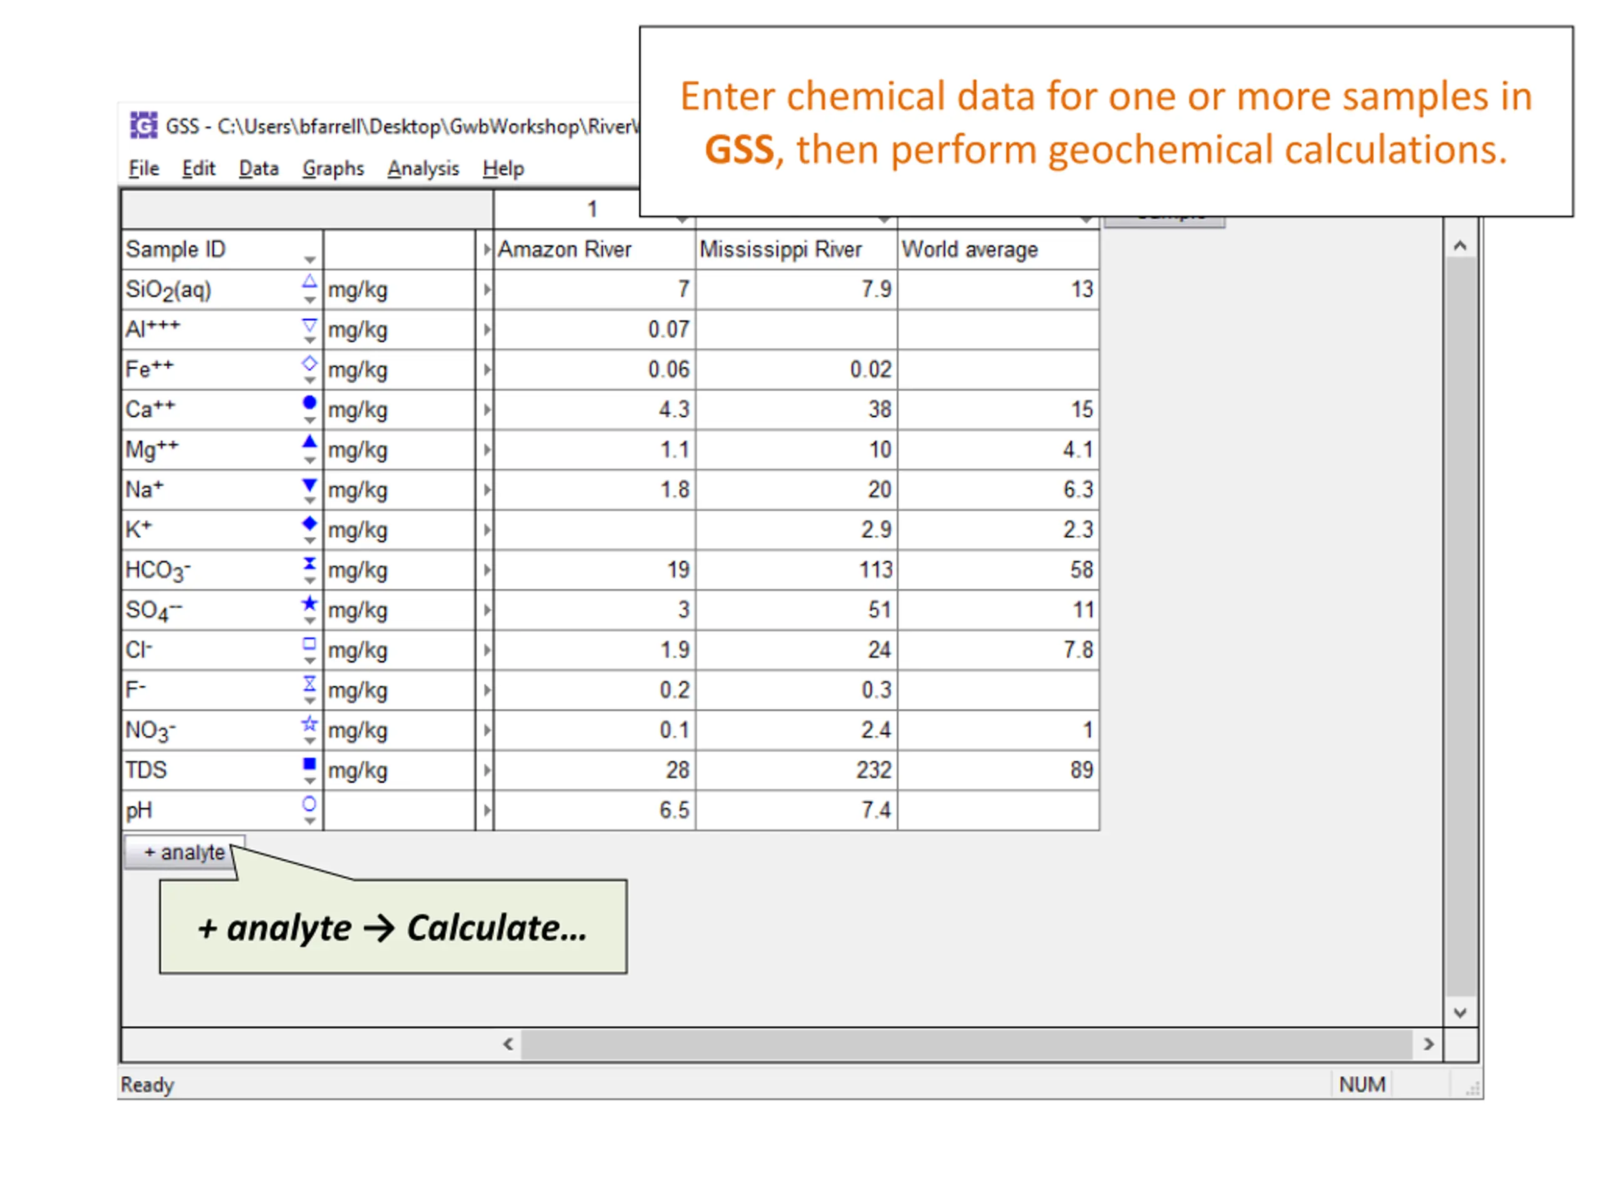This screenshot has height=1200, width=1600.
Task: Expand the Sample ID row dropdown arrow
Action: point(309,259)
